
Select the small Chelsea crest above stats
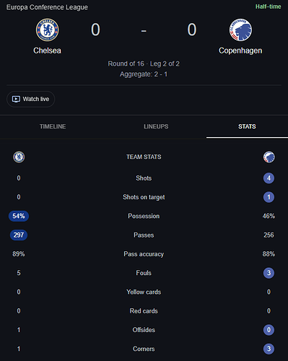(x=19, y=157)
